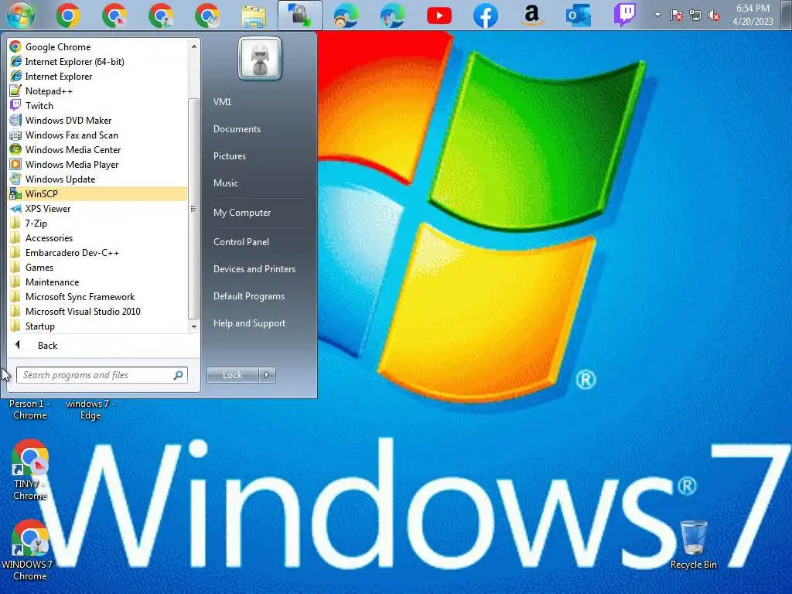The height and width of the screenshot is (594, 792).
Task: Expand the Startup folder
Action: tap(98, 326)
